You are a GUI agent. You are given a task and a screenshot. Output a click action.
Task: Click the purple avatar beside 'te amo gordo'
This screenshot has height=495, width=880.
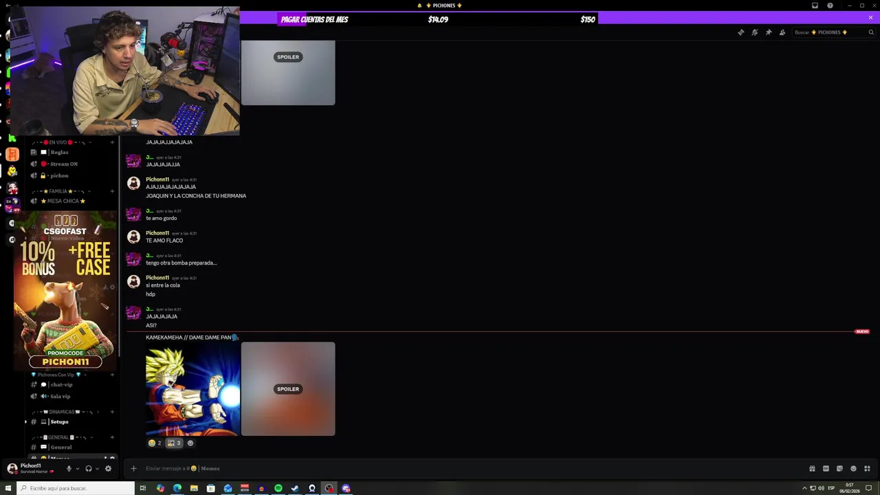click(134, 214)
